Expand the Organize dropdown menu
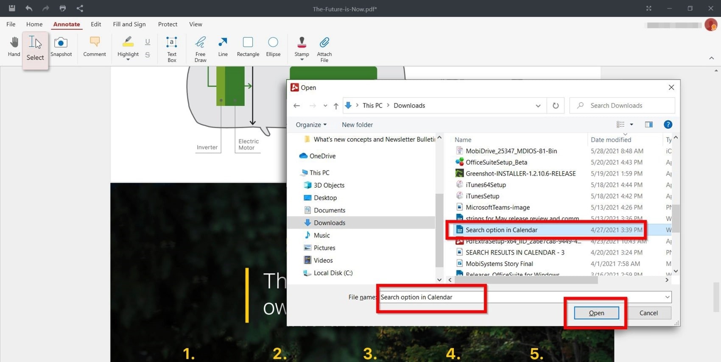The image size is (721, 362). point(311,125)
